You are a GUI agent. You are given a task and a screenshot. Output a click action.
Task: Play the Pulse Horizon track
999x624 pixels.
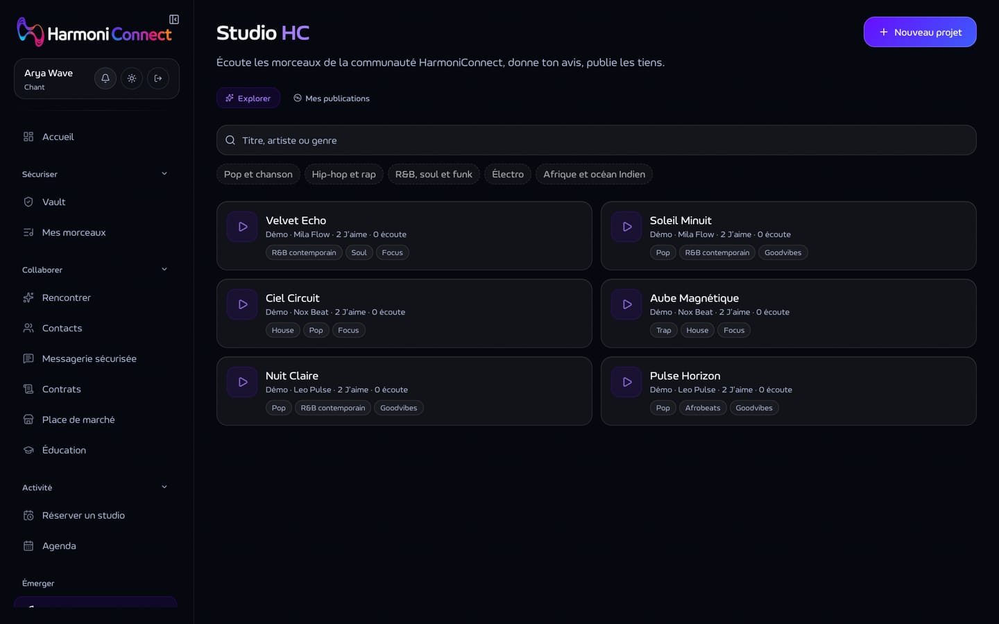[626, 382]
